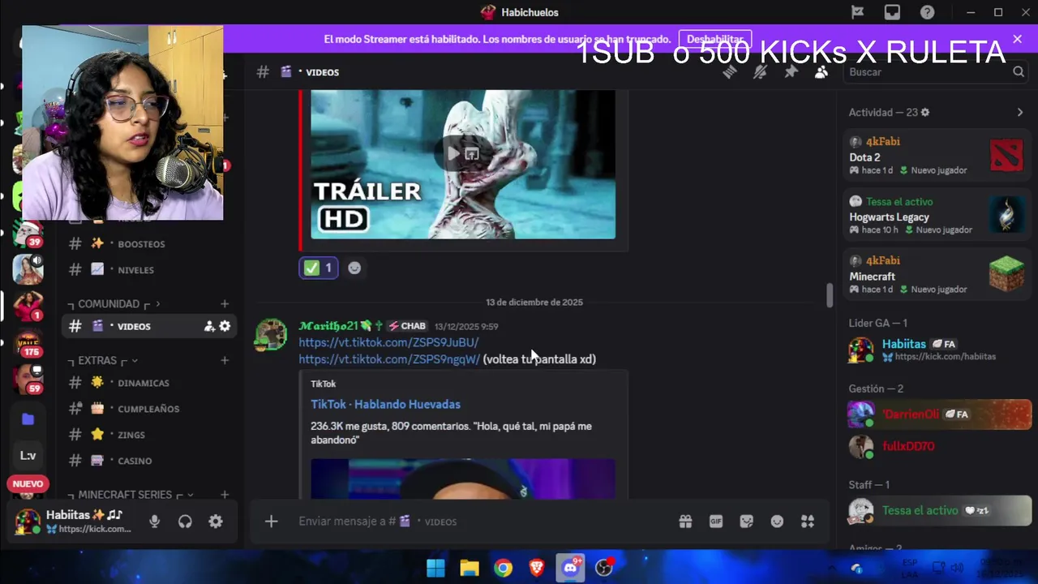1038x584 pixels.
Task: Open server with 175 notifications
Action: click(28, 342)
